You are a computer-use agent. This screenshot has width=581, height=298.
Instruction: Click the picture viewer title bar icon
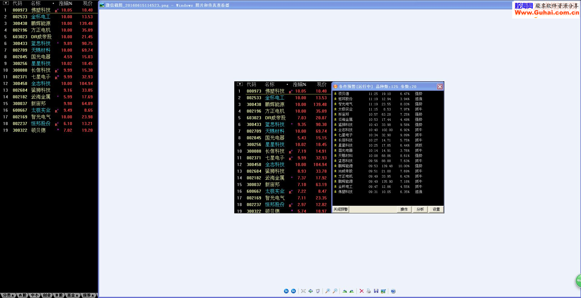click(x=102, y=5)
